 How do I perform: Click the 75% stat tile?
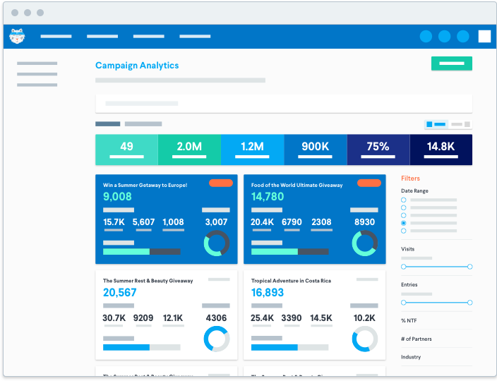(x=378, y=150)
